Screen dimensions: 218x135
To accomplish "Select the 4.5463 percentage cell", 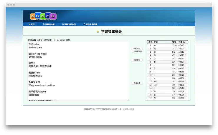I will point(181,45).
